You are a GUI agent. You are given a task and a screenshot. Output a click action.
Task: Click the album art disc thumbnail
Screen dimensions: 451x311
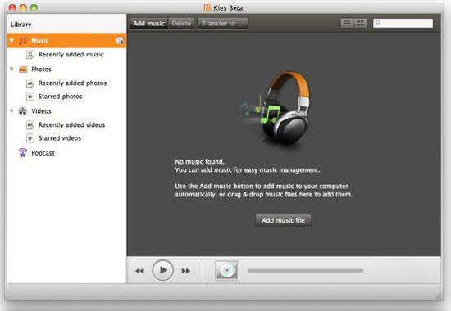pos(226,270)
